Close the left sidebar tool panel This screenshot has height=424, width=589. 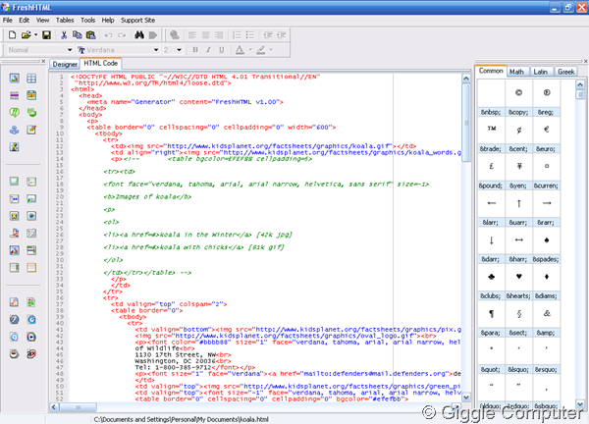point(43,61)
